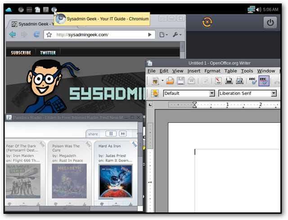Click the SUBSCRIBE link on the webpage
This screenshot has width=288, height=220.
pyautogui.click(x=21, y=53)
